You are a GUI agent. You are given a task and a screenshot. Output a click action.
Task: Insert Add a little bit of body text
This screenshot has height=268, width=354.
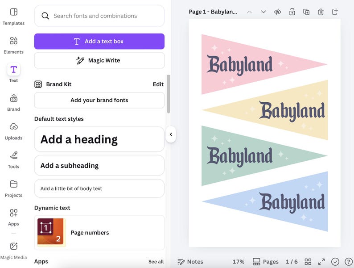coord(99,188)
